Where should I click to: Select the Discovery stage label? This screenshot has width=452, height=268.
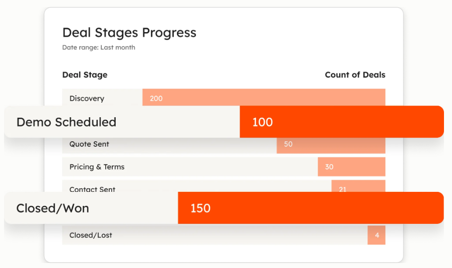87,98
